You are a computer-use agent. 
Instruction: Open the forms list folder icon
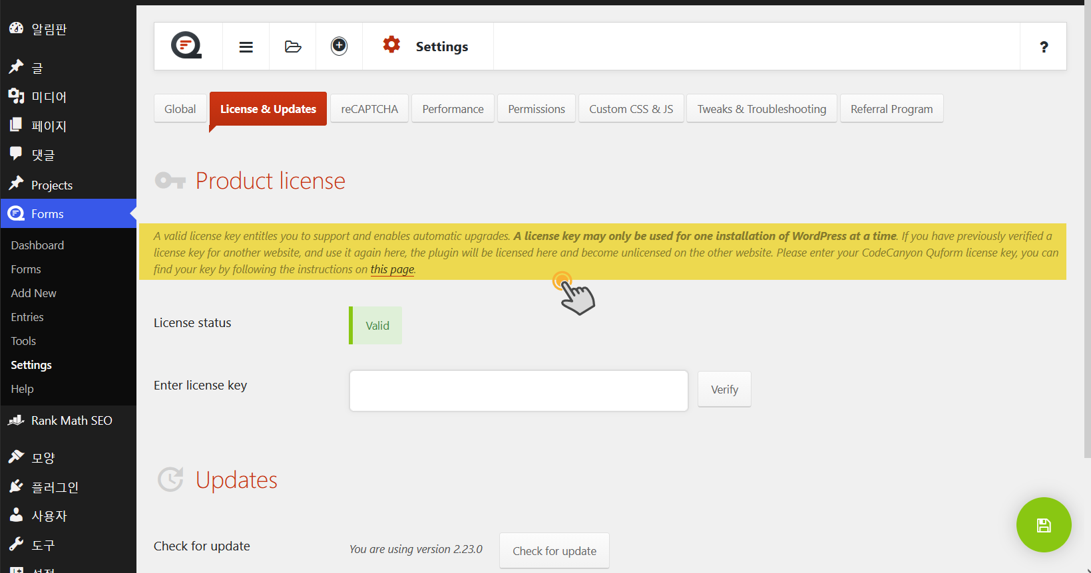tap(293, 47)
